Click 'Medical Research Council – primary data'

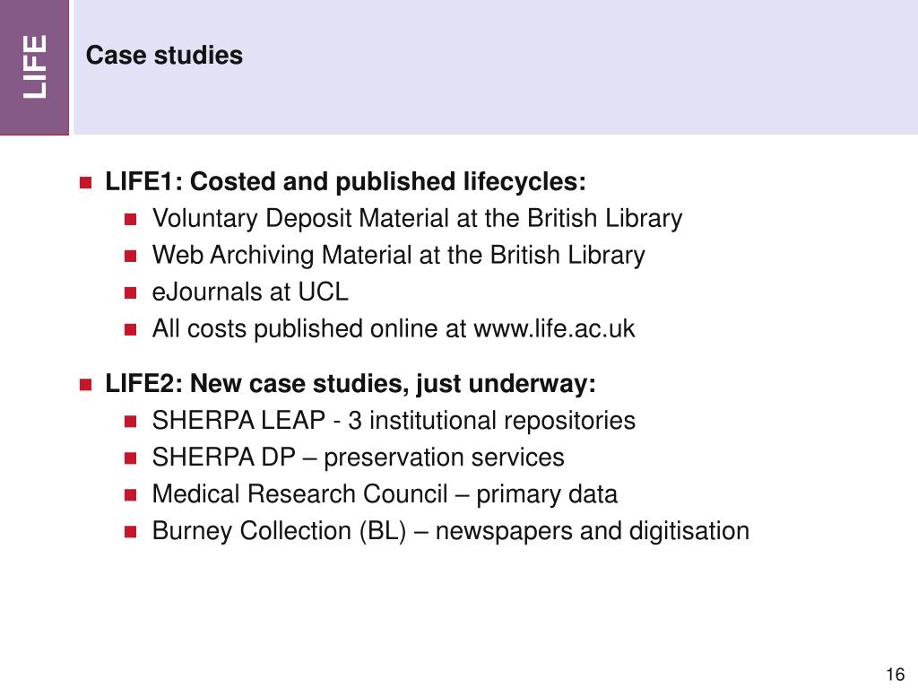[385, 494]
